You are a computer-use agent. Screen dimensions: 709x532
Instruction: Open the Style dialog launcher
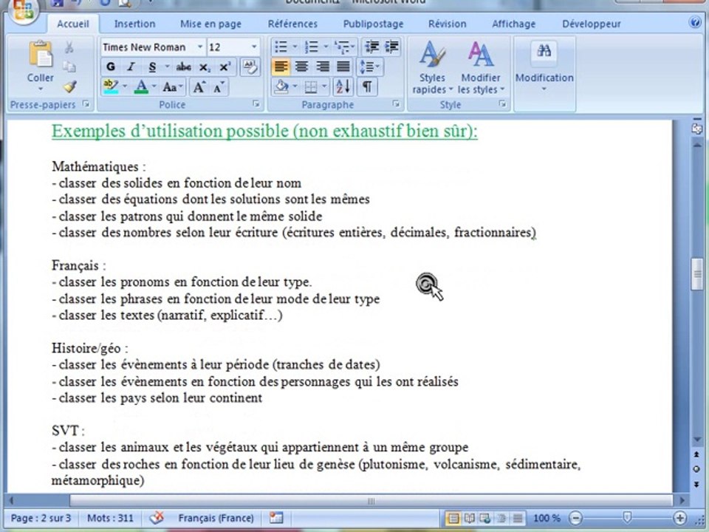pyautogui.click(x=502, y=104)
